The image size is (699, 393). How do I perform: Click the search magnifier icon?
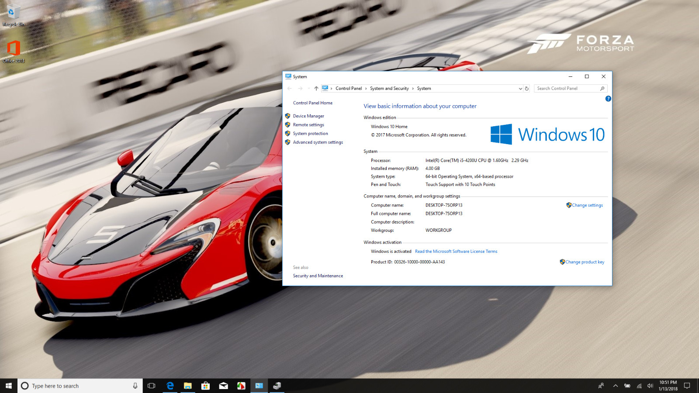[x=602, y=88]
